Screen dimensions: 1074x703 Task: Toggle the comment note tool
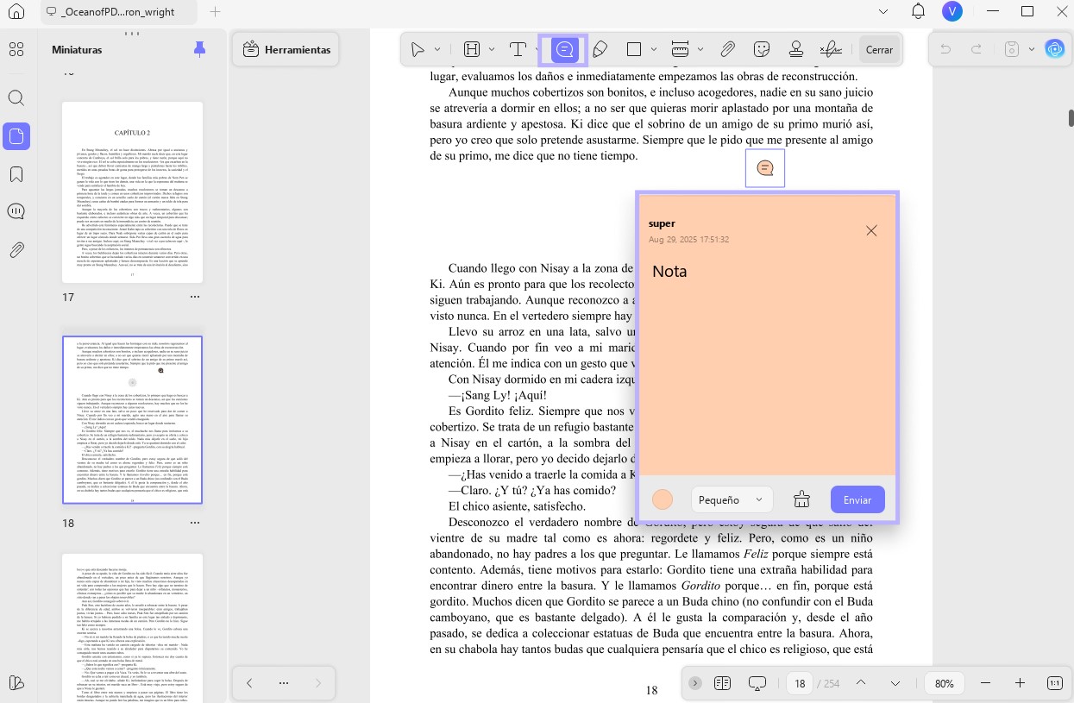[563, 50]
